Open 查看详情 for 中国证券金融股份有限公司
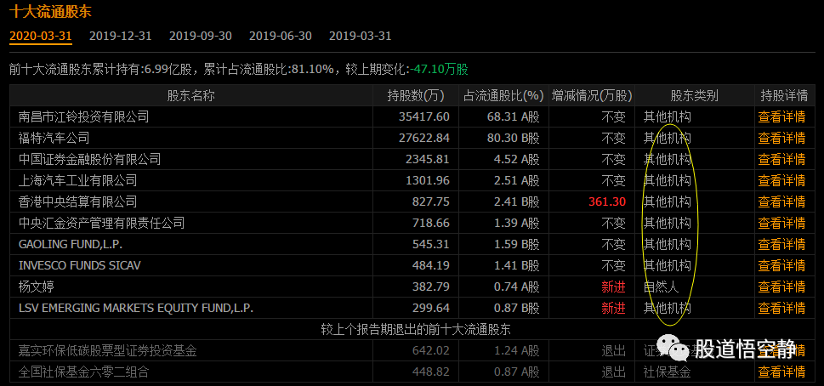 point(781,159)
